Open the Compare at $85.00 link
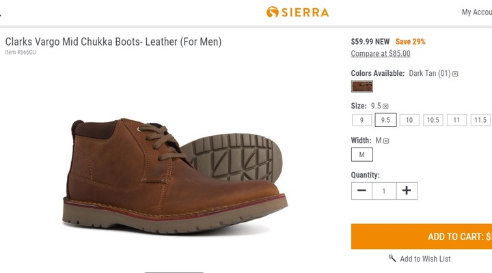 click(381, 54)
